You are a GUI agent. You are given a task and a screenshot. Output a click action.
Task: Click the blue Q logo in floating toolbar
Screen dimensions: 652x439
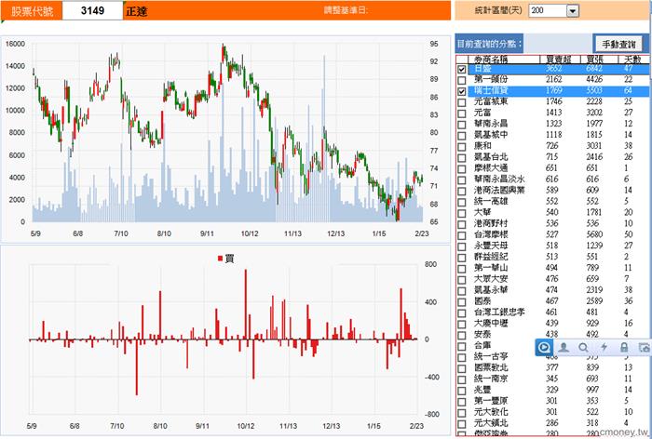click(544, 347)
